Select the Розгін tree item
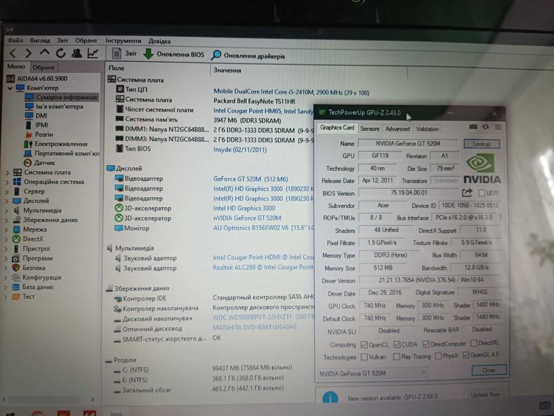554x416 pixels. click(x=39, y=134)
